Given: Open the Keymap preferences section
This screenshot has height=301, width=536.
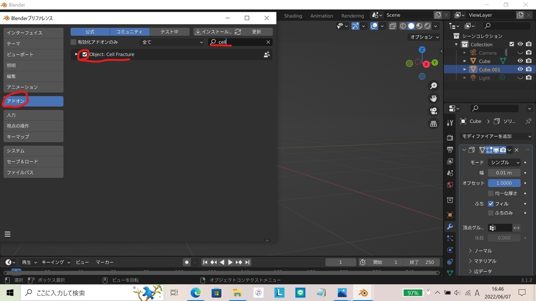Looking at the screenshot, I should pos(33,136).
